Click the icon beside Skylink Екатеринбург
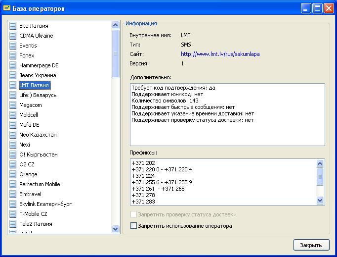Viewport: 337px width, 257px height. point(13,204)
